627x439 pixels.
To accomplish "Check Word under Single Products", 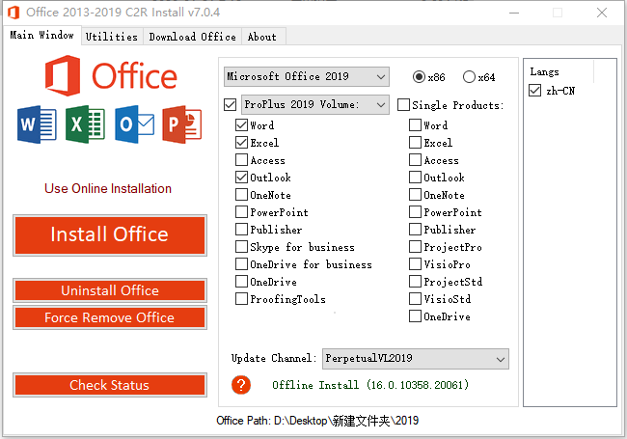I will click(x=415, y=125).
